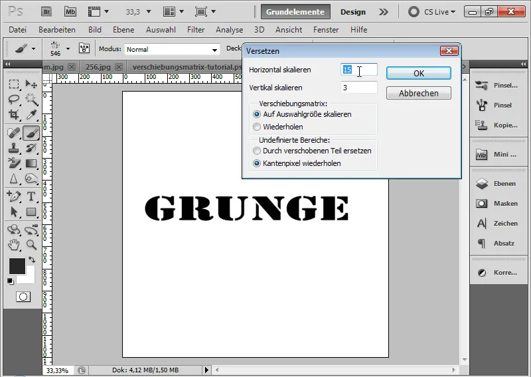The height and width of the screenshot is (377, 531).
Task: Open the Datei menu
Action: 18,30
